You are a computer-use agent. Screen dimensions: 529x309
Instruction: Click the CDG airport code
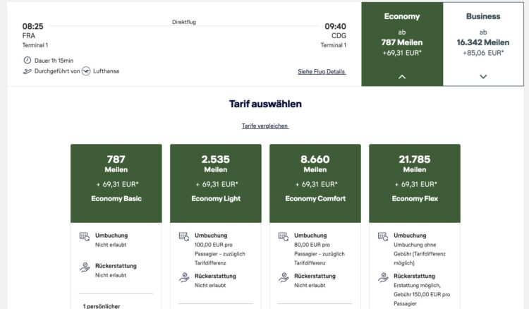[x=339, y=36]
